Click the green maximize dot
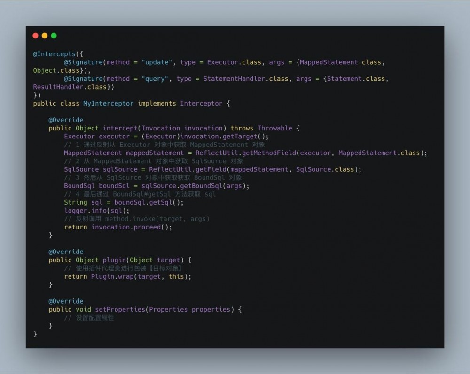The height and width of the screenshot is (374, 470). click(x=54, y=36)
